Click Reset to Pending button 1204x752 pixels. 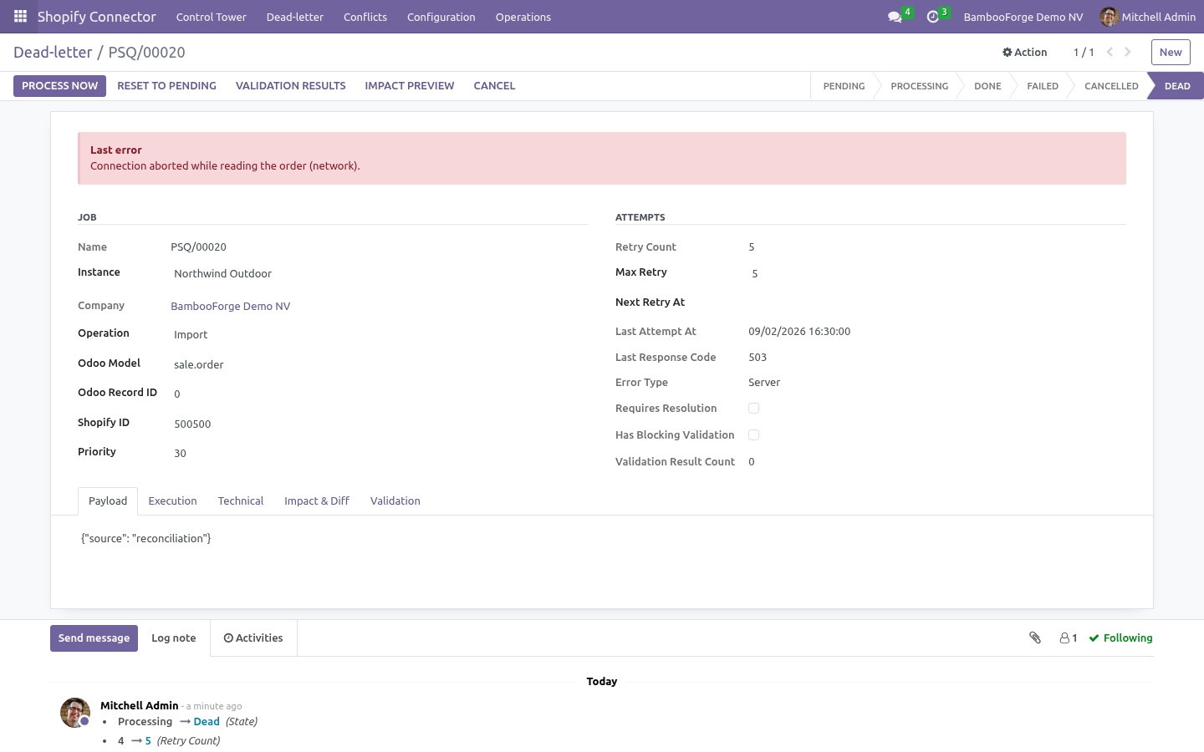167,86
